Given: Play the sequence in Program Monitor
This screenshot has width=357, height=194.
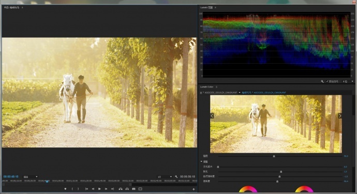Looking at the screenshot, I should [x=99, y=189].
